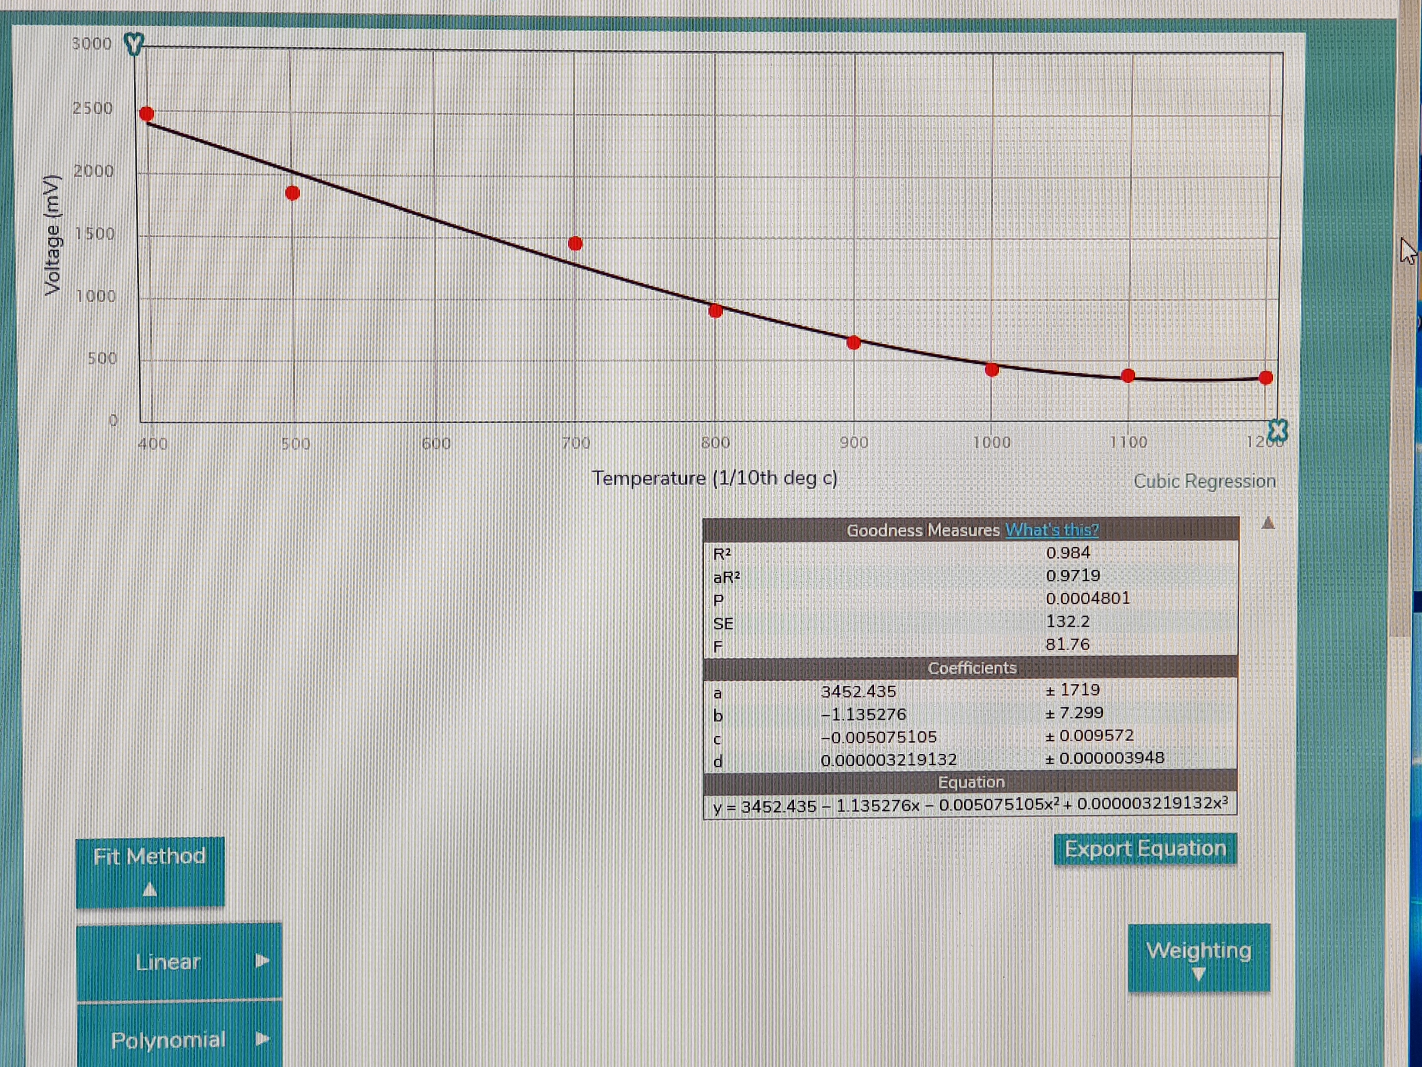1422x1067 pixels.
Task: Expand the Polynomial fit submenu
Action: pyautogui.click(x=180, y=1039)
